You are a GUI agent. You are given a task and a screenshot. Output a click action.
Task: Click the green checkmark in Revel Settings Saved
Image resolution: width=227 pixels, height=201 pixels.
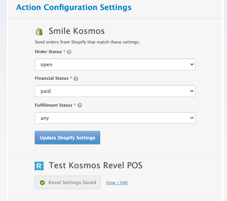[42, 183]
